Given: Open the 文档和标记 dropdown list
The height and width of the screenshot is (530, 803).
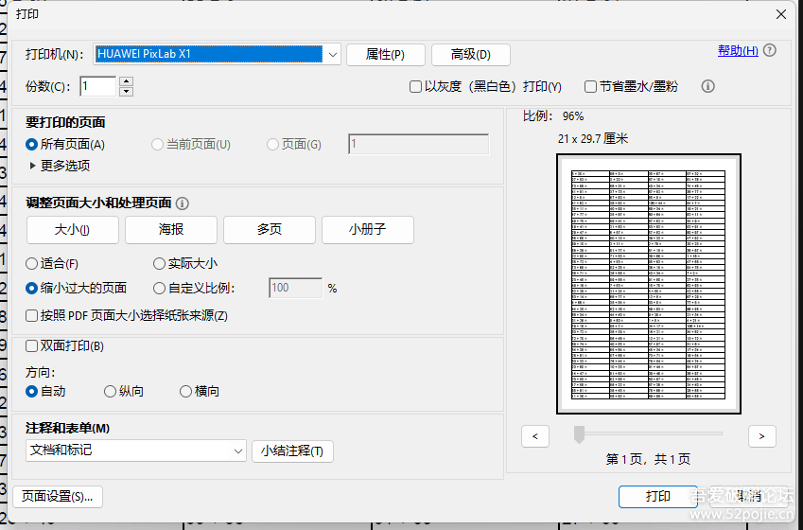Looking at the screenshot, I should [237, 450].
